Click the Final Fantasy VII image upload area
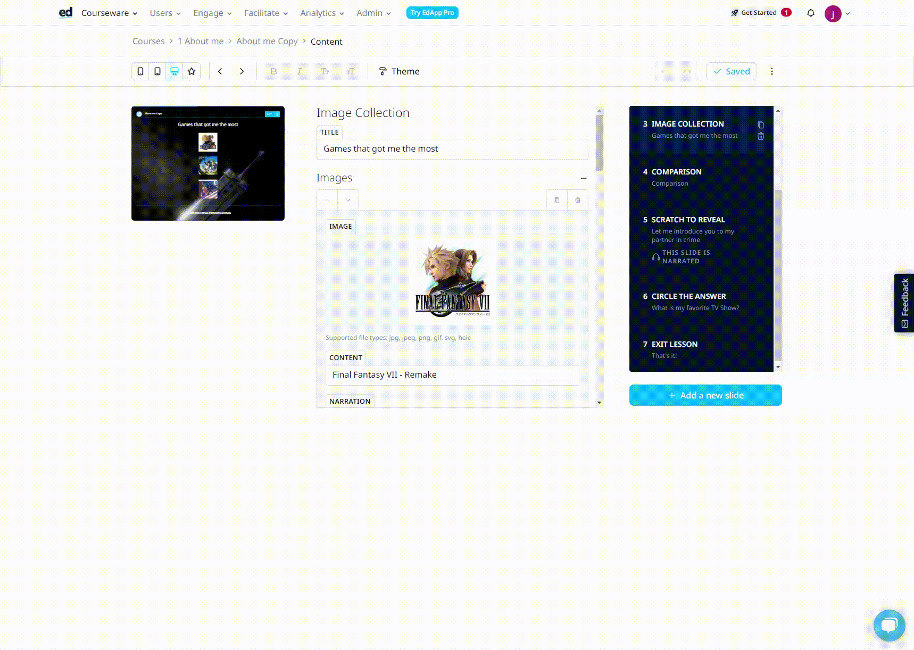Viewport: 914px width, 650px height. (452, 281)
